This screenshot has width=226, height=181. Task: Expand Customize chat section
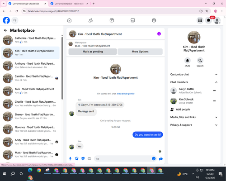[194, 74]
